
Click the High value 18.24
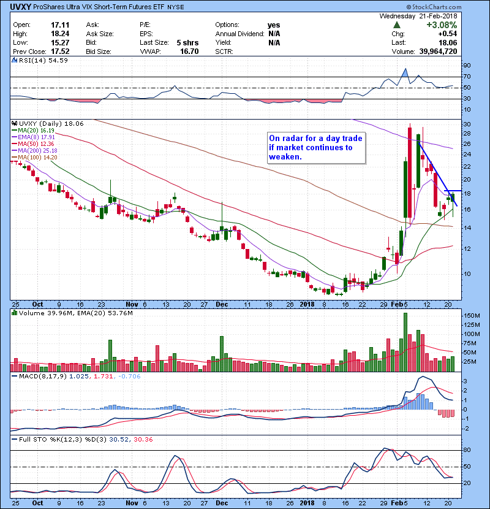click(x=60, y=34)
